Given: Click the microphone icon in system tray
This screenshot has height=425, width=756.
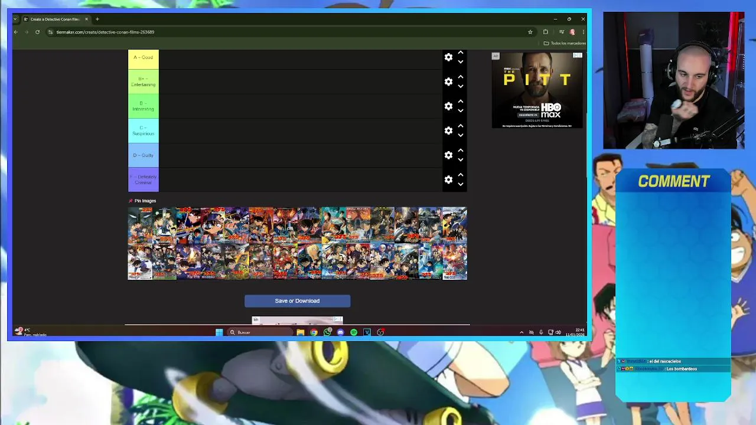Looking at the screenshot, I should click(540, 332).
